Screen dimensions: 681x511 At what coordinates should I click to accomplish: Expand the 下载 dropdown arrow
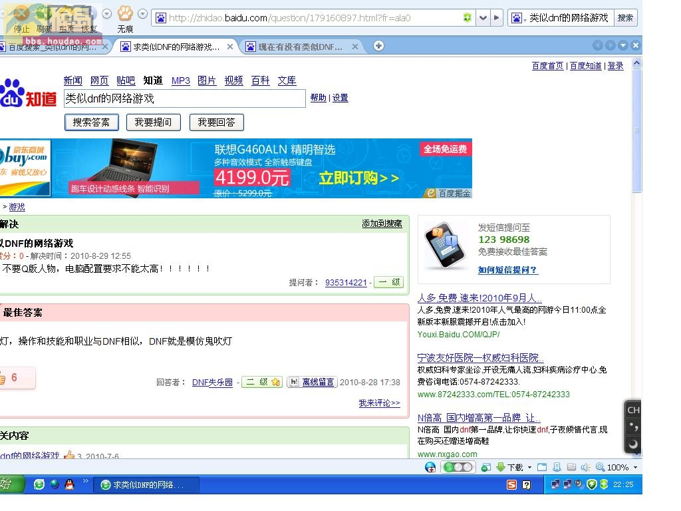pyautogui.click(x=529, y=468)
